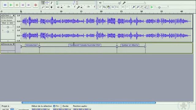The image size is (196, 110).
Task: Start playback with the main Play button
Action: coord(11,5)
